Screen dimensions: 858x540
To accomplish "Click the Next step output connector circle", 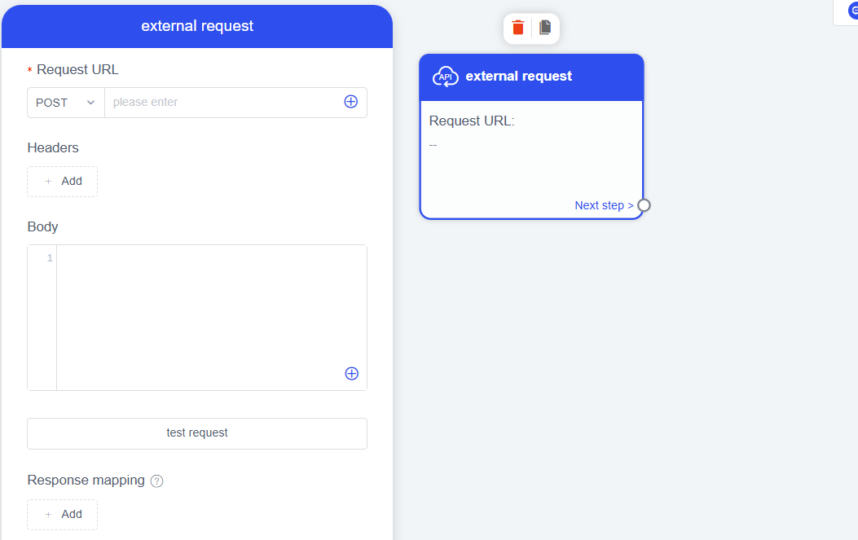I will [x=644, y=205].
